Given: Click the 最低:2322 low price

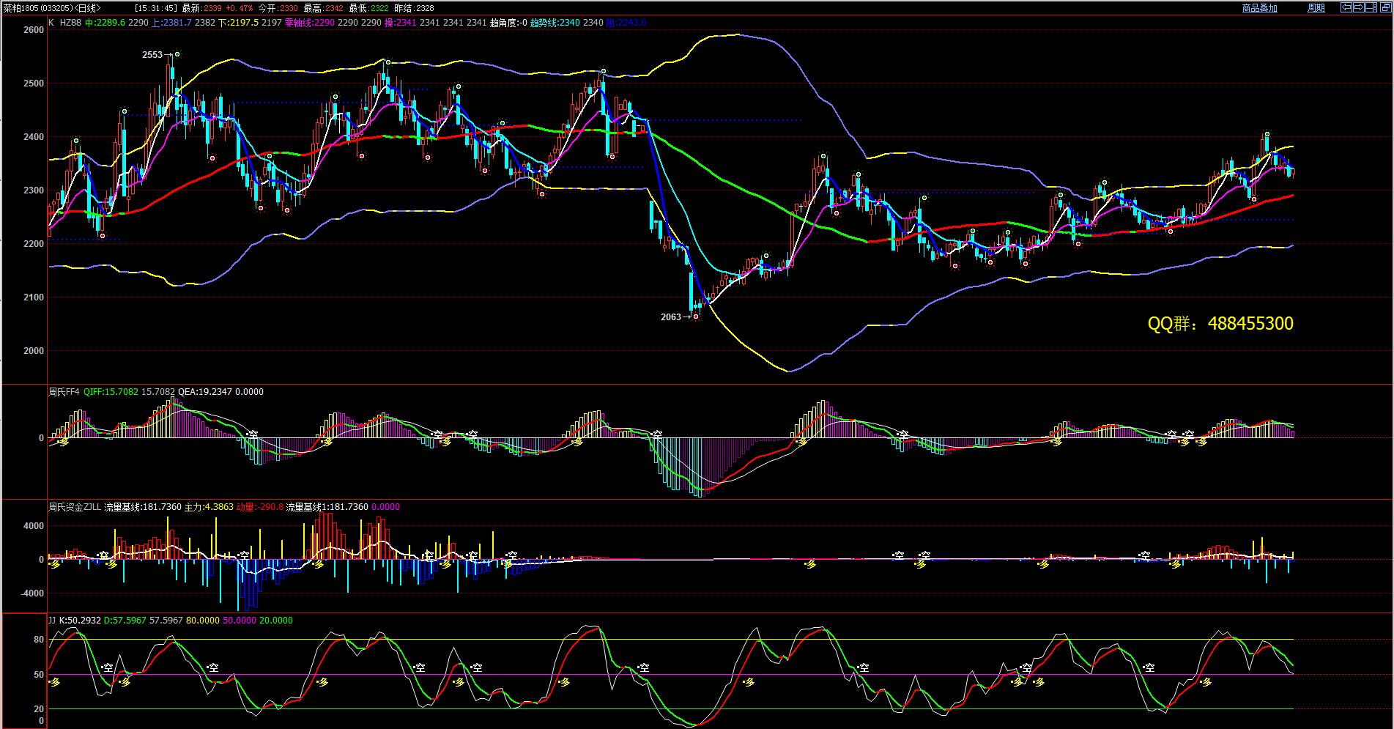Looking at the screenshot, I should pyautogui.click(x=368, y=8).
